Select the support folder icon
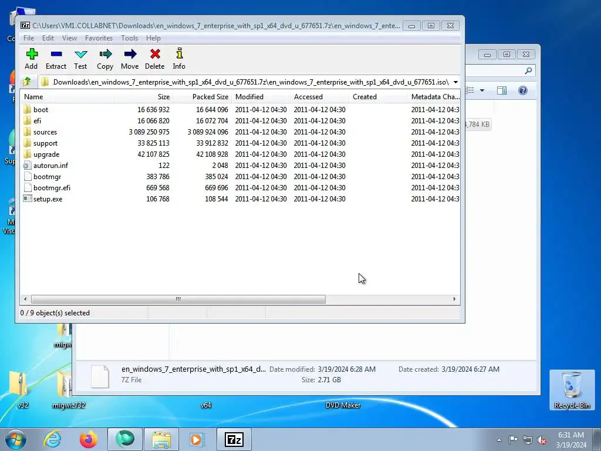 click(x=27, y=143)
